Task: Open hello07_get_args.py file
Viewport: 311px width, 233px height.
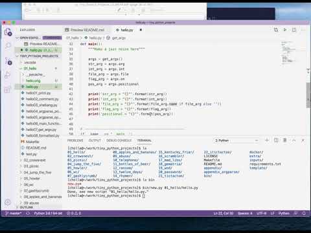Action: [41, 129]
